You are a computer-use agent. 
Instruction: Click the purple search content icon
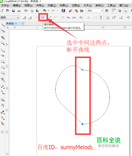63,11
